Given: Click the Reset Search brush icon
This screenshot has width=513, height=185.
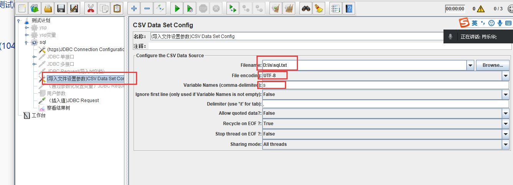Looking at the screenshot, I should 319,8.
